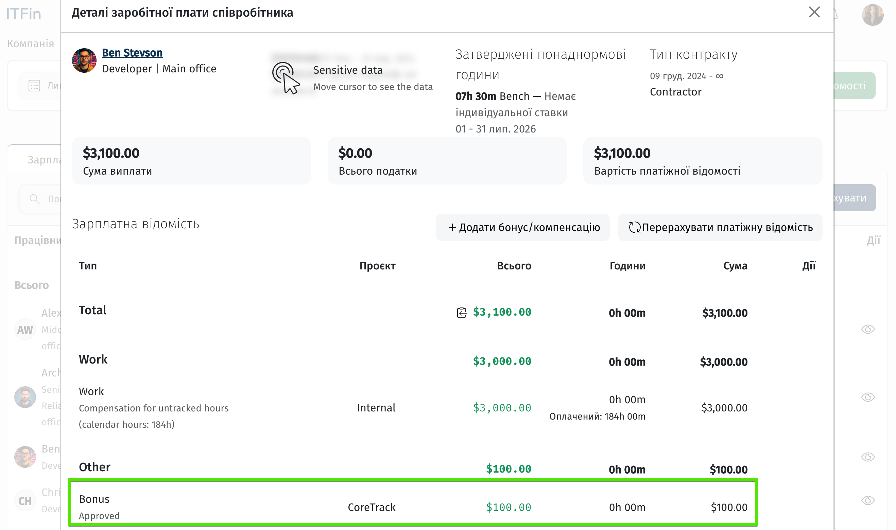This screenshot has width=896, height=530.
Task: Close the employee salary details dialog
Action: 814,12
